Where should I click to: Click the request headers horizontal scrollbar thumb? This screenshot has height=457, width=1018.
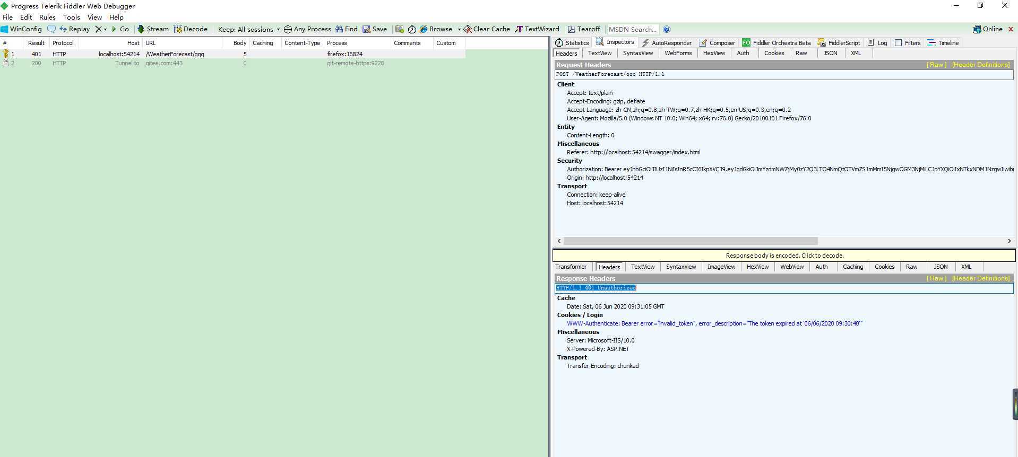(x=691, y=241)
